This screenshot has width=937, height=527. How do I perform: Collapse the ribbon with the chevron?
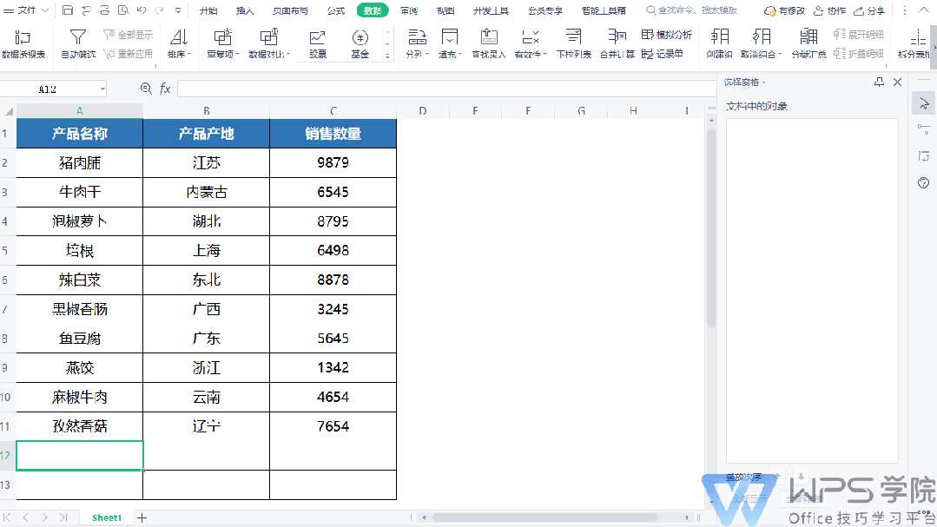pos(924,10)
